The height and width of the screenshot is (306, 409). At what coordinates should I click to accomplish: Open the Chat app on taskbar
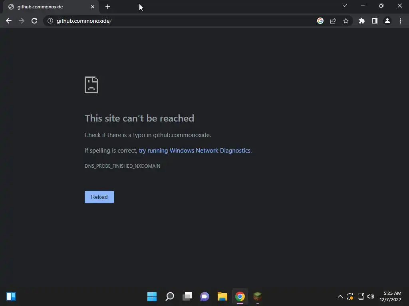(205, 296)
